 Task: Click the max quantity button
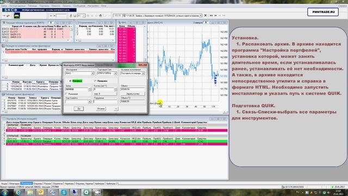point(105,94)
